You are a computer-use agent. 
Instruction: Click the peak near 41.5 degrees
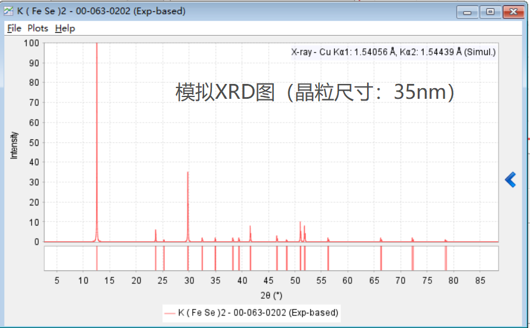pos(251,233)
